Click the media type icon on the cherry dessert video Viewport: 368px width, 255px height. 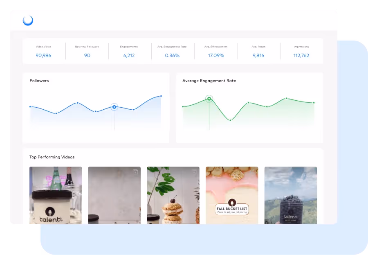(195, 172)
